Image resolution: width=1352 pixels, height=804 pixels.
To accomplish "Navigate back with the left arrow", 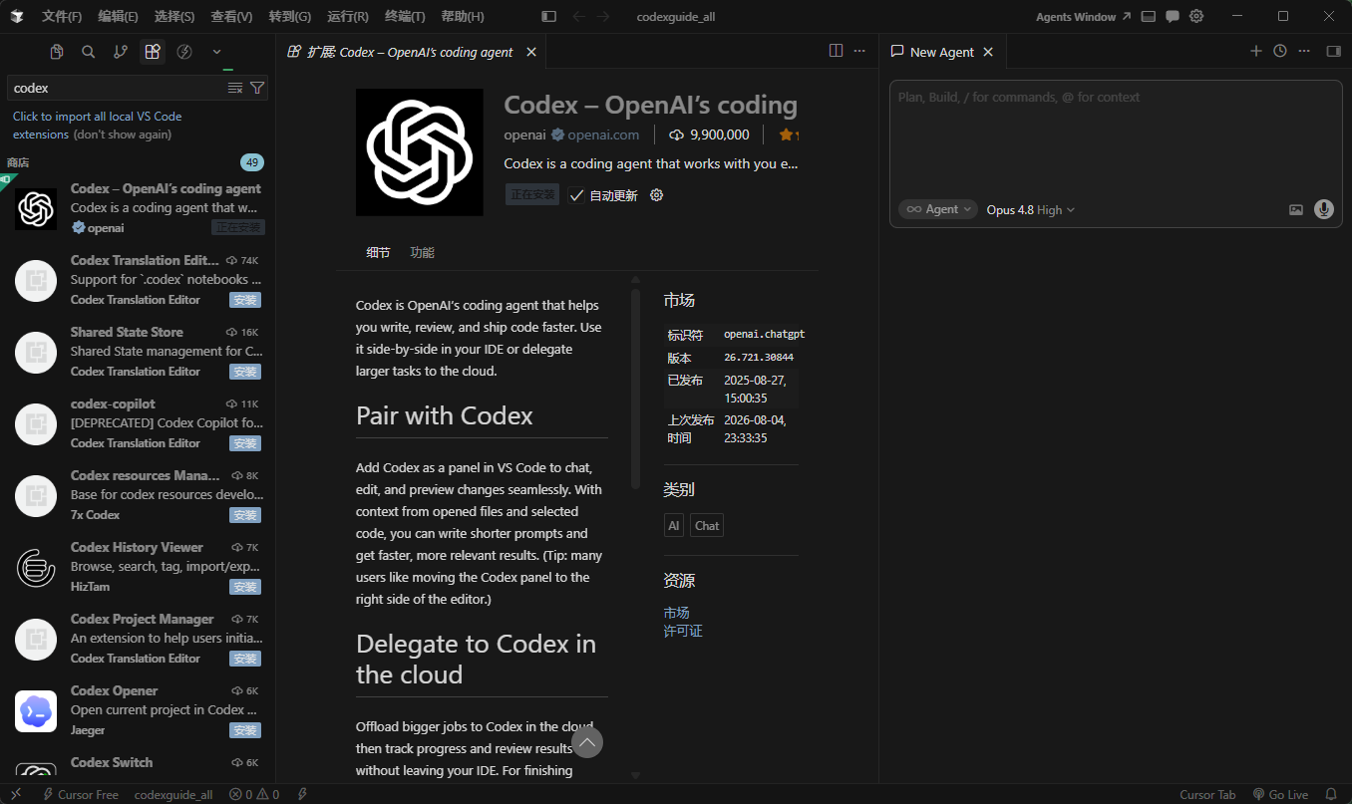I will click(579, 17).
